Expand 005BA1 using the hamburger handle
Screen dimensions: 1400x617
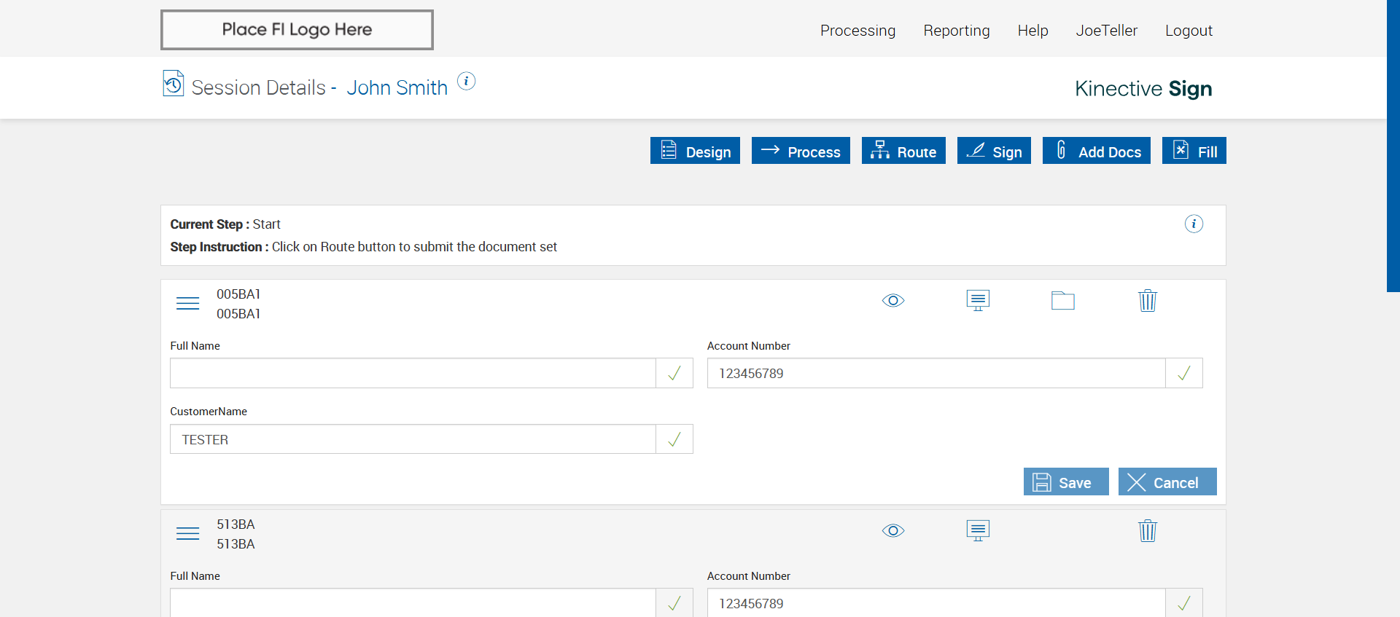coord(187,303)
